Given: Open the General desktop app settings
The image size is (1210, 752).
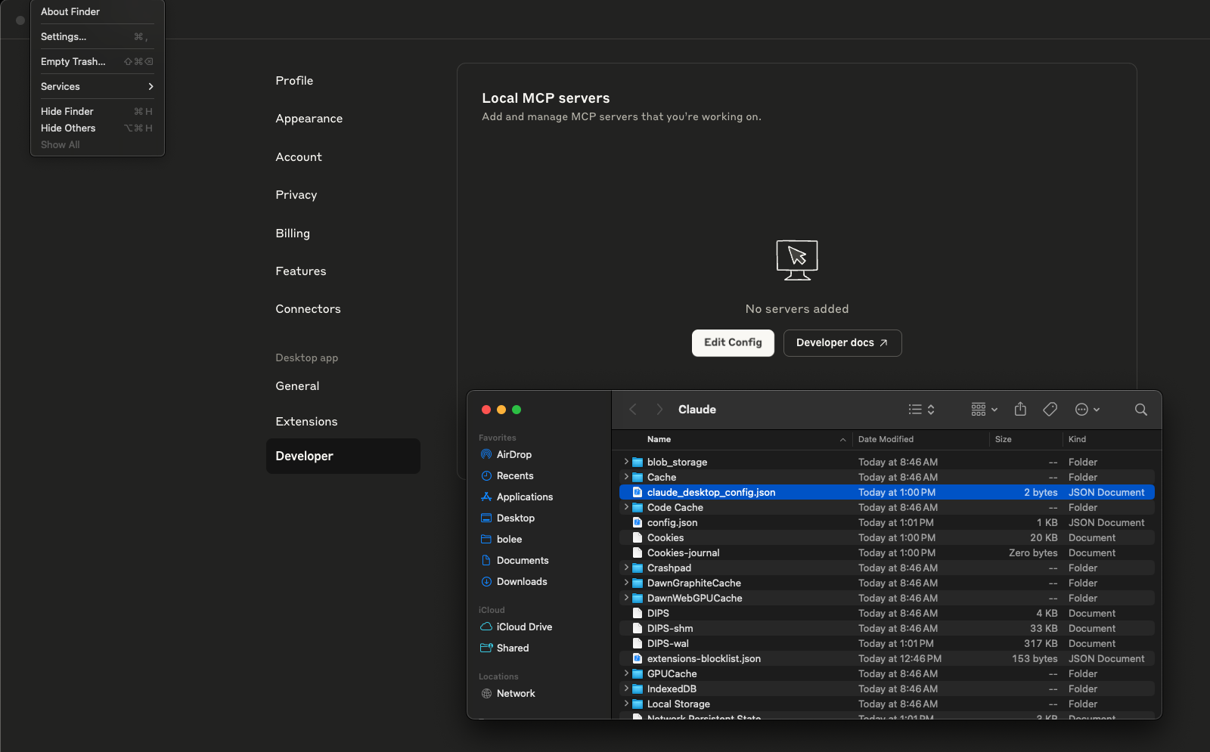Looking at the screenshot, I should [297, 386].
